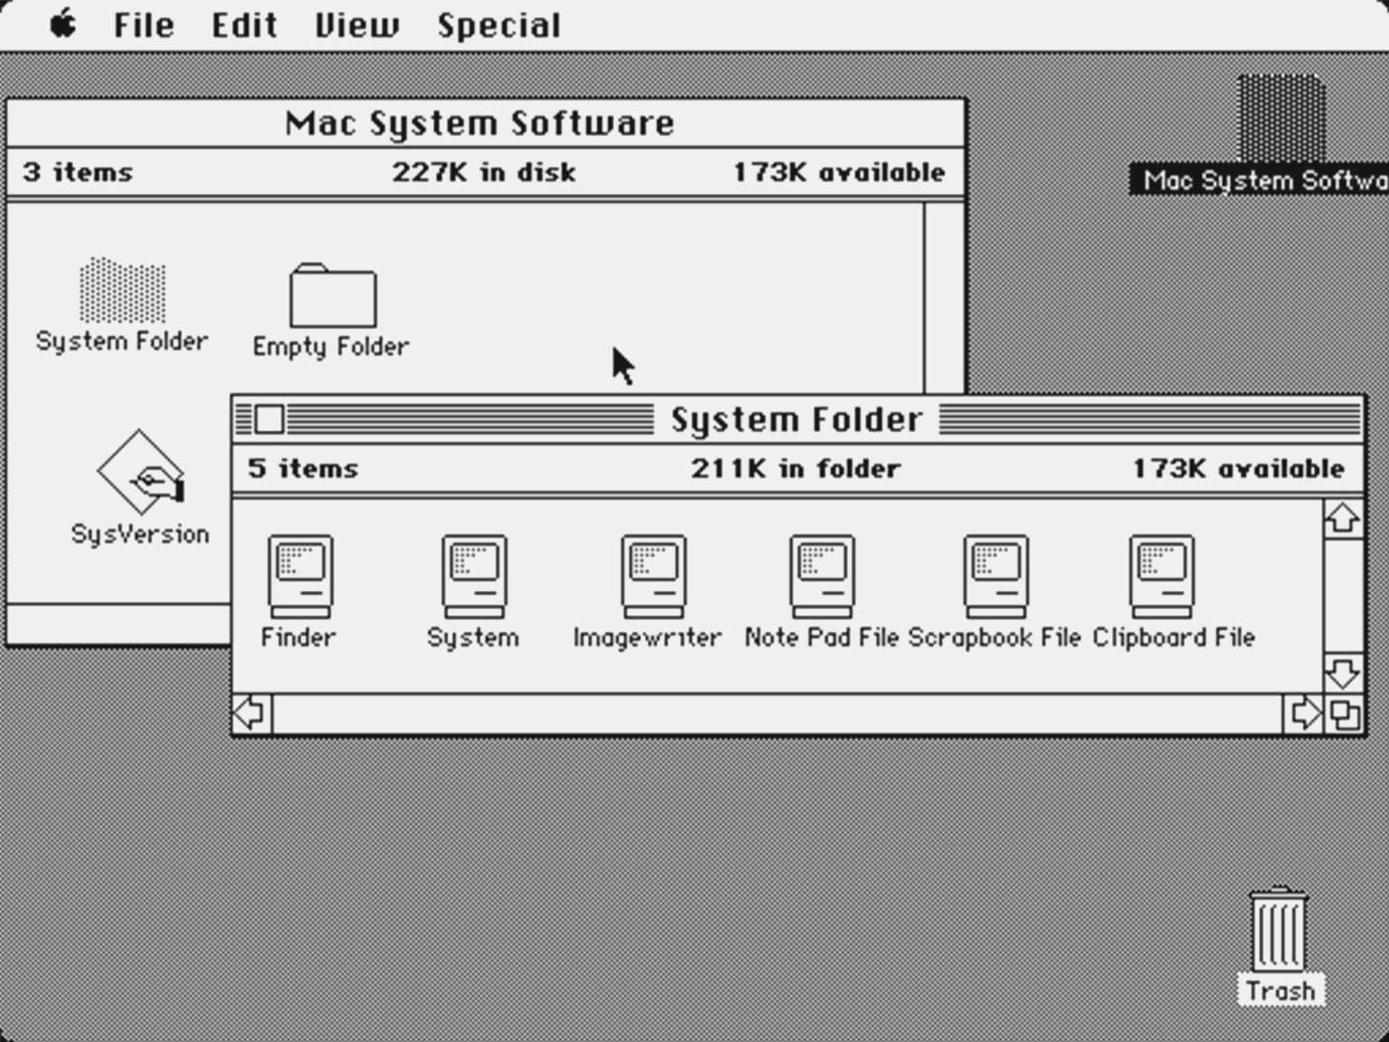Image resolution: width=1389 pixels, height=1042 pixels.
Task: Select the grayed System Folder icon
Action: click(x=123, y=290)
